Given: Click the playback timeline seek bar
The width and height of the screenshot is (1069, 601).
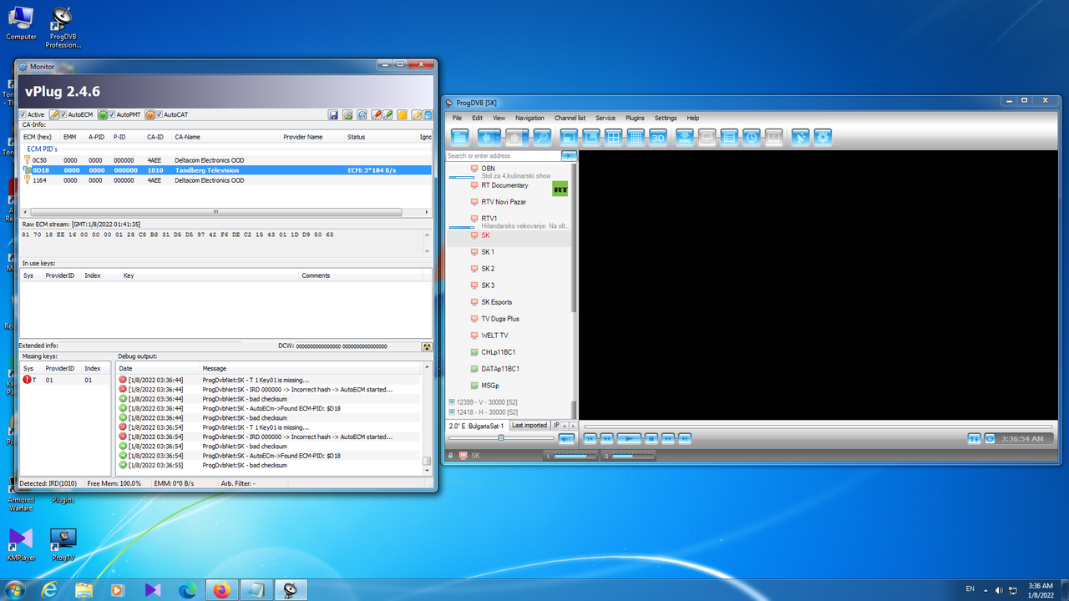Looking at the screenshot, I should [817, 426].
